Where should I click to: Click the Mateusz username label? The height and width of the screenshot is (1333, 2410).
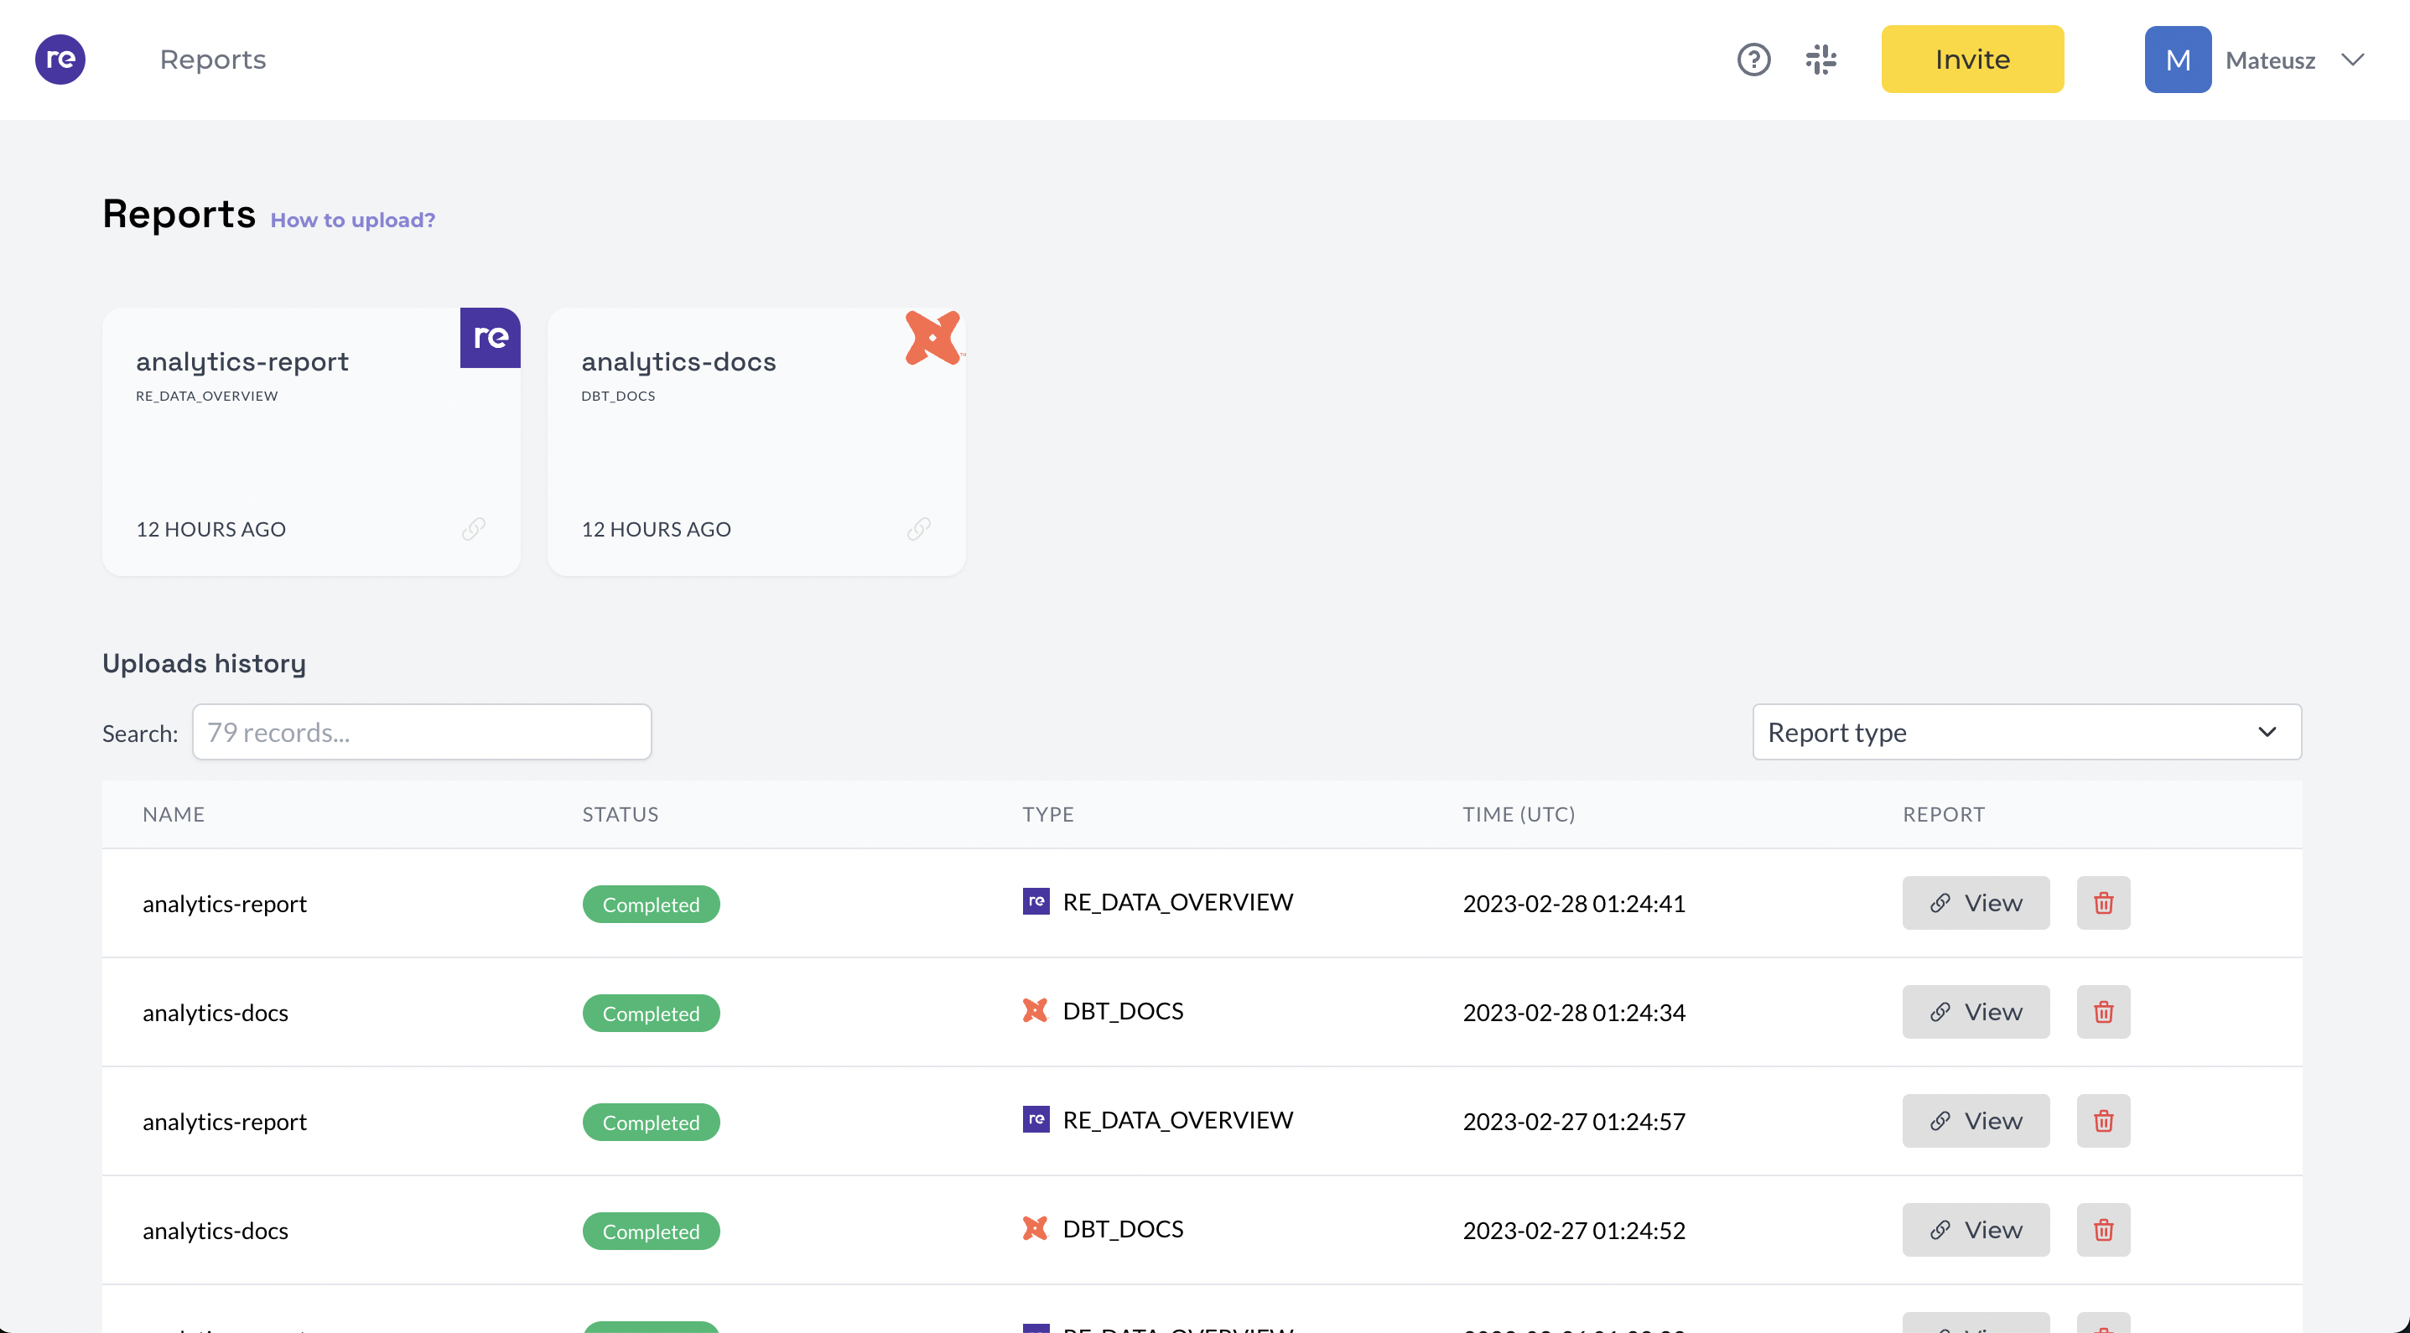coord(2270,60)
